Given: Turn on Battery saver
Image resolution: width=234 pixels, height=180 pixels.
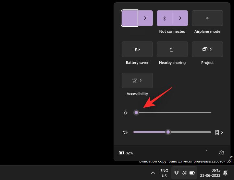Looking at the screenshot, I should tap(137, 49).
